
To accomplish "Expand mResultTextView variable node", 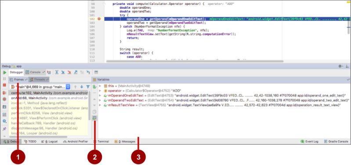I will click(100, 105).
